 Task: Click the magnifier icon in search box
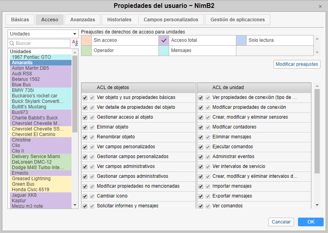click(12, 43)
